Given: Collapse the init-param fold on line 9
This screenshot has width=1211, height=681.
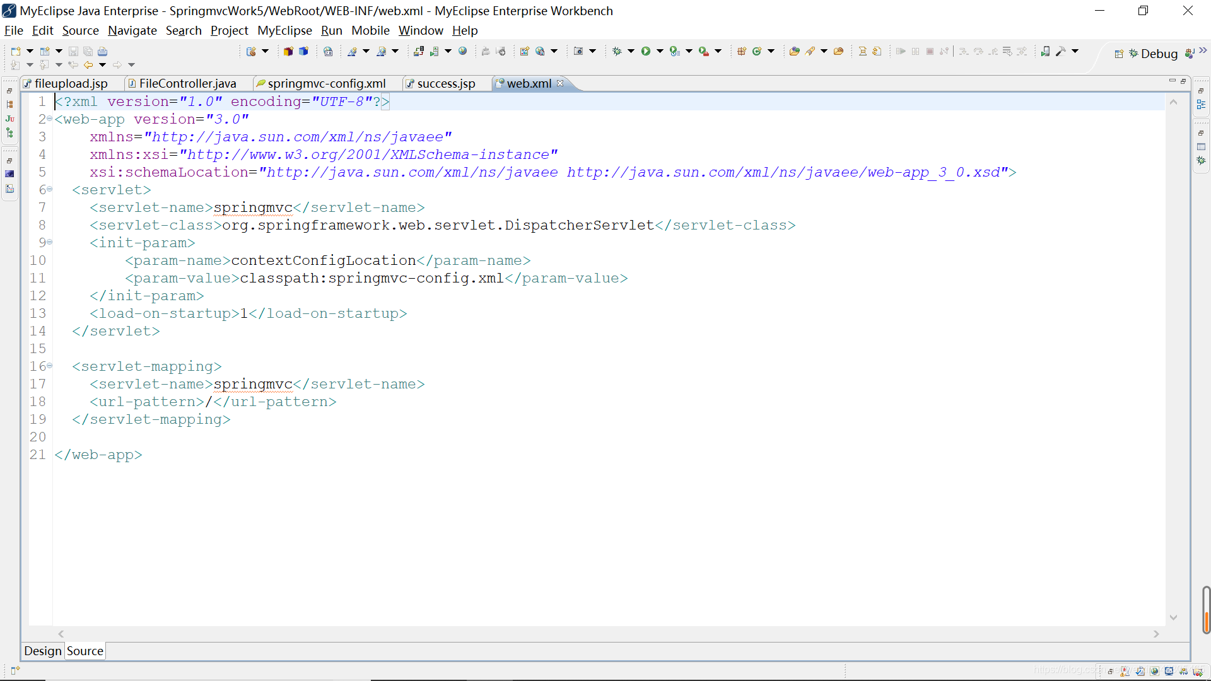Looking at the screenshot, I should pyautogui.click(x=49, y=242).
